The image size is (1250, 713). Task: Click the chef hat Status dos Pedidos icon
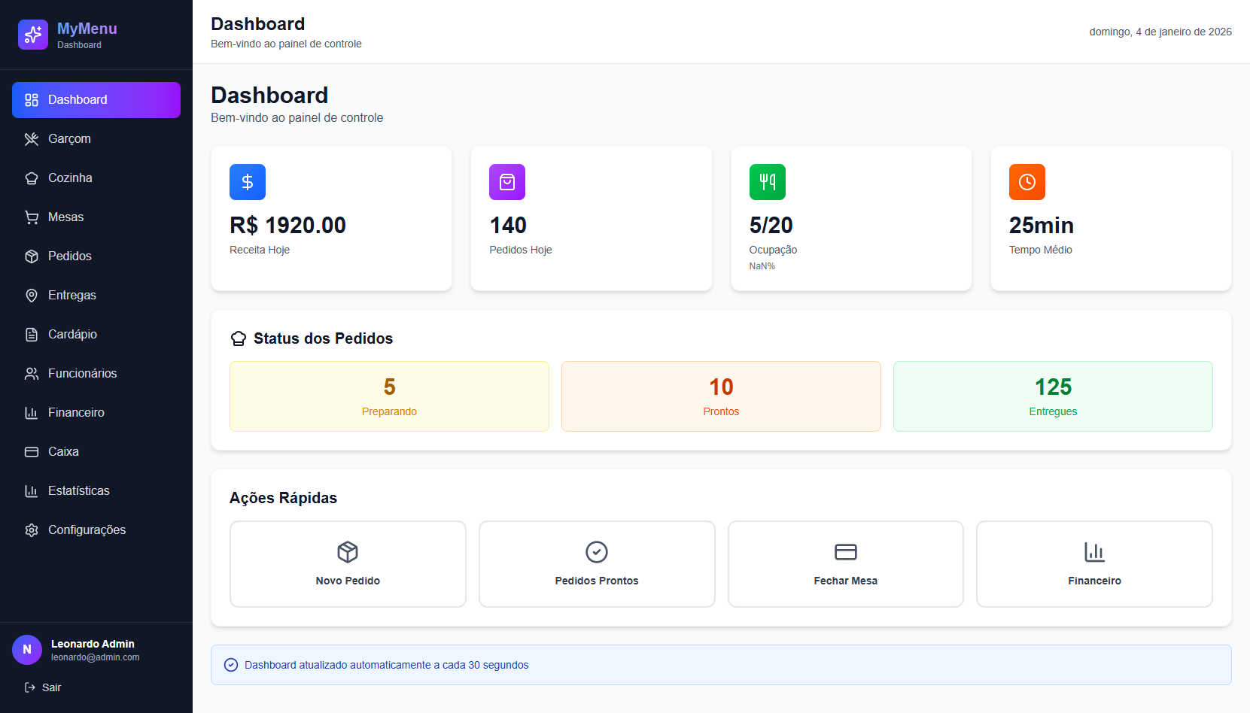point(239,338)
